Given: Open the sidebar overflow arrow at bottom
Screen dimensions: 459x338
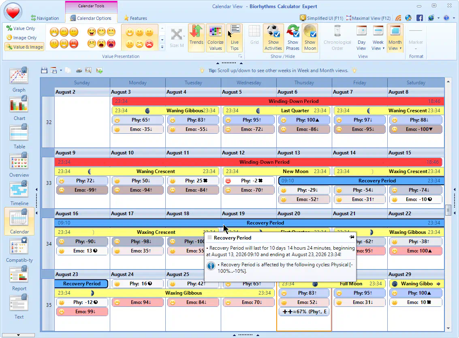Looking at the screenshot, I should click(19, 335).
